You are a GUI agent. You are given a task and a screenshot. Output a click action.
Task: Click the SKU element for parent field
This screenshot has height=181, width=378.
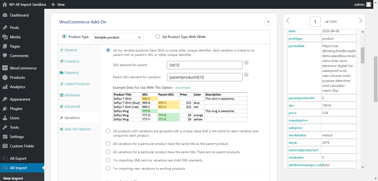(x=205, y=65)
